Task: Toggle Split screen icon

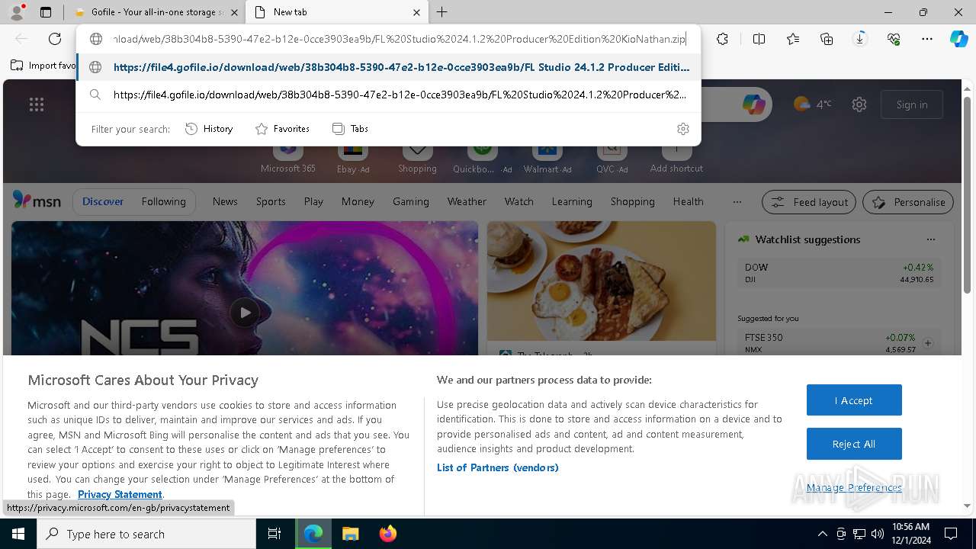Action: (x=759, y=39)
